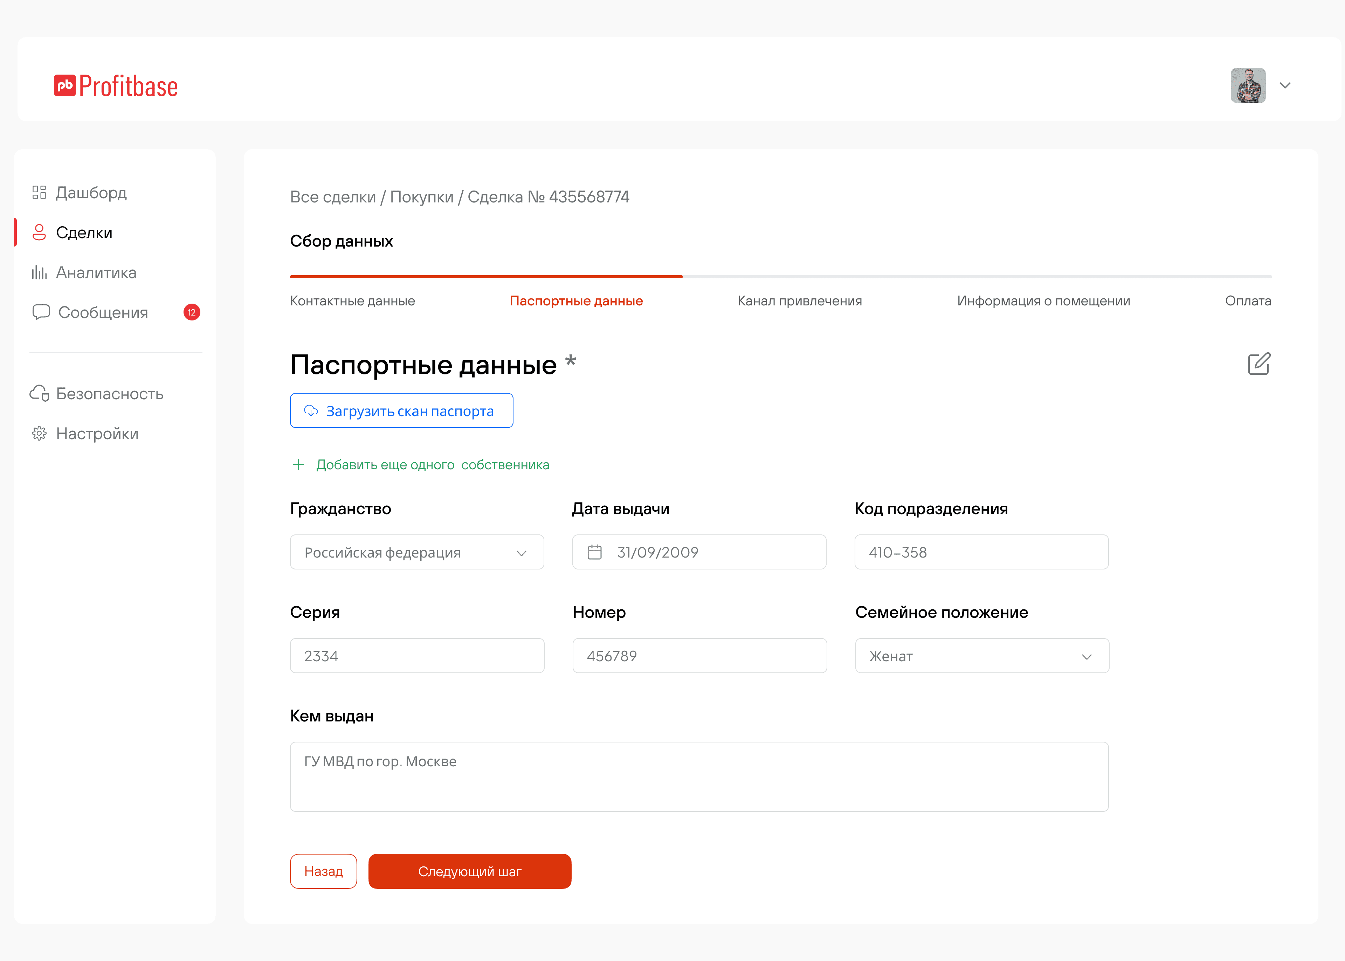
Task: Open Настройки gear icon
Action: 39,434
